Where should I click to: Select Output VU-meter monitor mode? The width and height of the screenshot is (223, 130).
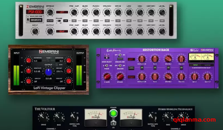pyautogui.click(x=207, y=65)
